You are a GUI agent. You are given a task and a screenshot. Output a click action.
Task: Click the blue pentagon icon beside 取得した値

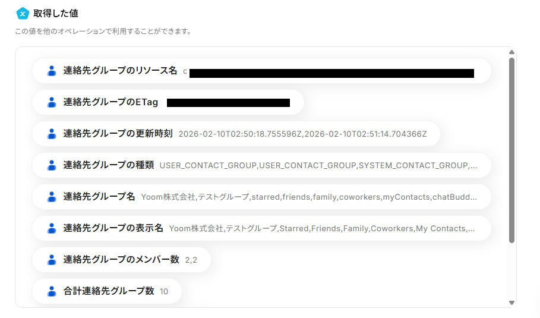pyautogui.click(x=23, y=13)
